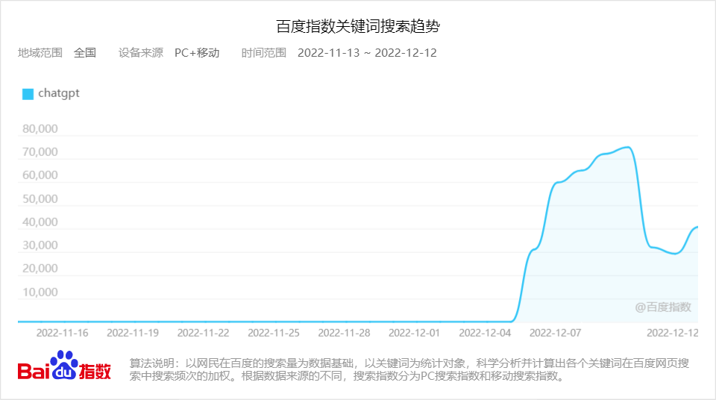Click the date range 2022-11-13 ~ 2022-12-12
The height and width of the screenshot is (400, 716).
367,53
